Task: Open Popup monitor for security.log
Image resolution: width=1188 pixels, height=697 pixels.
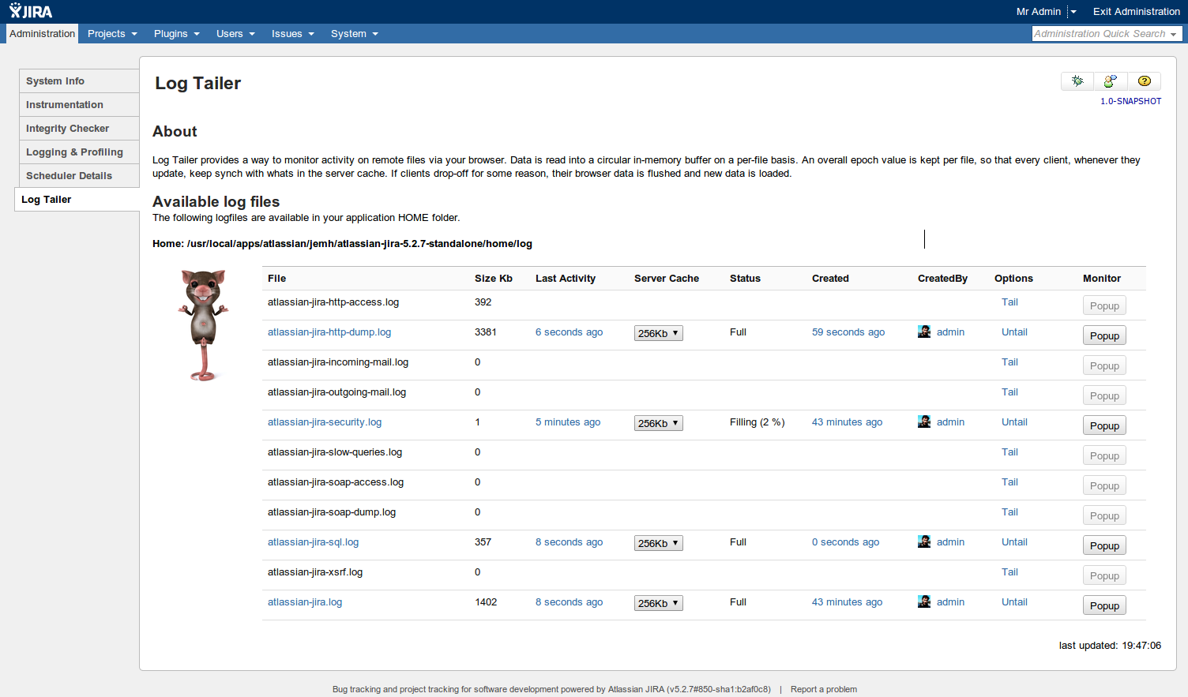Action: pyautogui.click(x=1104, y=425)
